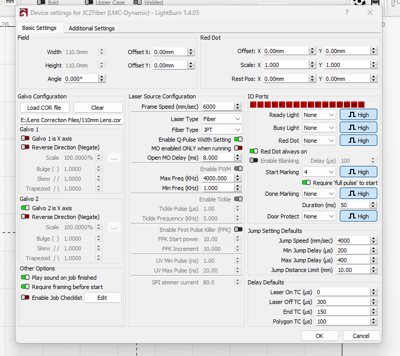
Task: Toggle Galvo 1 Reverse Direction (Negate)
Action: click(x=25, y=147)
